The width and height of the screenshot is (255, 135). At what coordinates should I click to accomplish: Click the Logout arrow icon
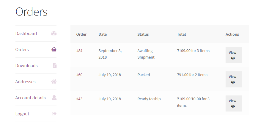click(x=54, y=114)
